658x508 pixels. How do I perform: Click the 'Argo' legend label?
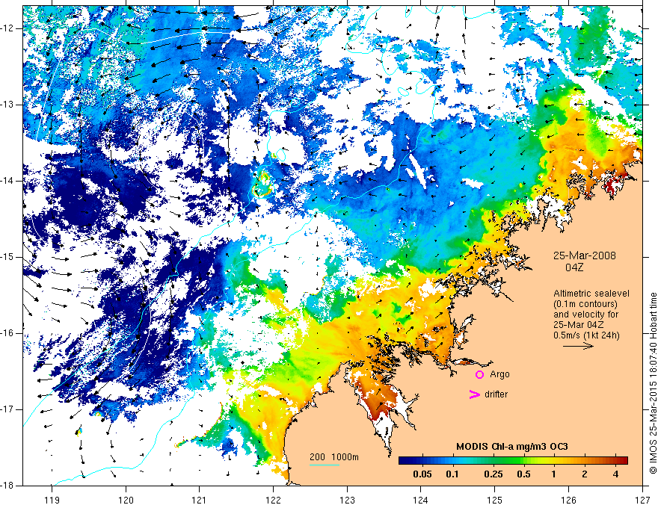coord(499,374)
